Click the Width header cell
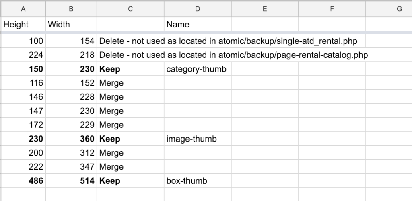This screenshot has height=201, width=412. (x=71, y=24)
